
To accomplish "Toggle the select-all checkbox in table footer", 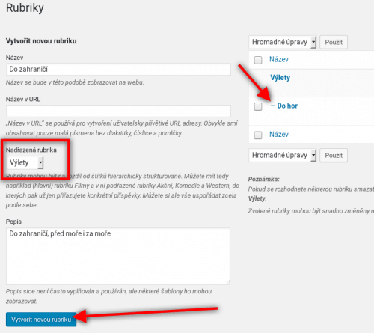I will [258, 135].
